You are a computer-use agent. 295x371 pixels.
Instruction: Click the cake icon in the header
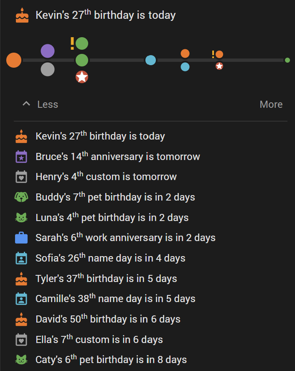[x=22, y=15]
